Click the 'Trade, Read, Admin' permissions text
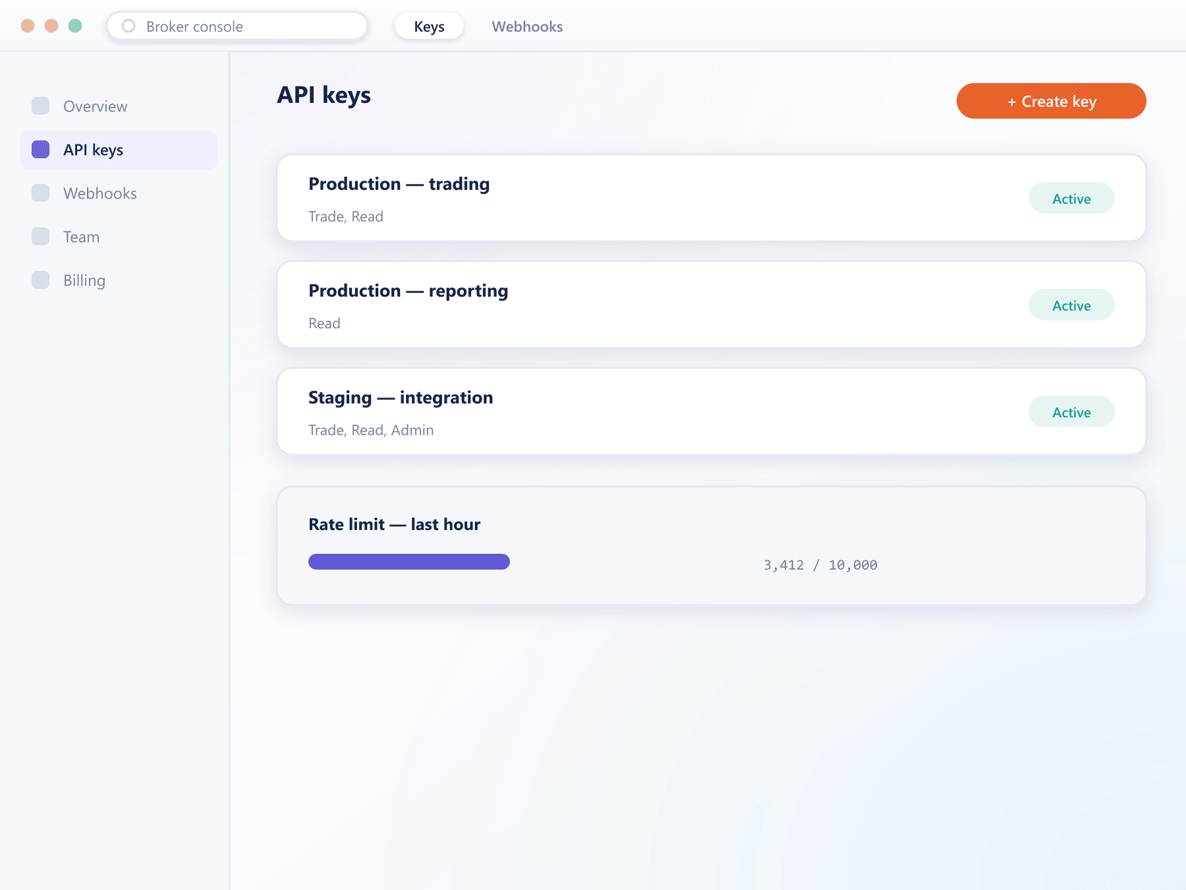 371,430
